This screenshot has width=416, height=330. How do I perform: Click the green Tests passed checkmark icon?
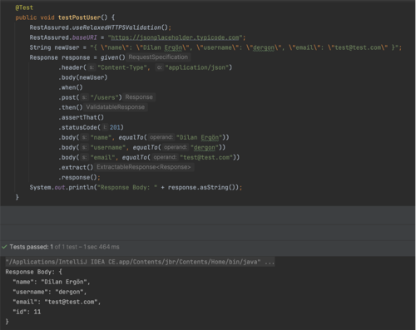[4, 247]
